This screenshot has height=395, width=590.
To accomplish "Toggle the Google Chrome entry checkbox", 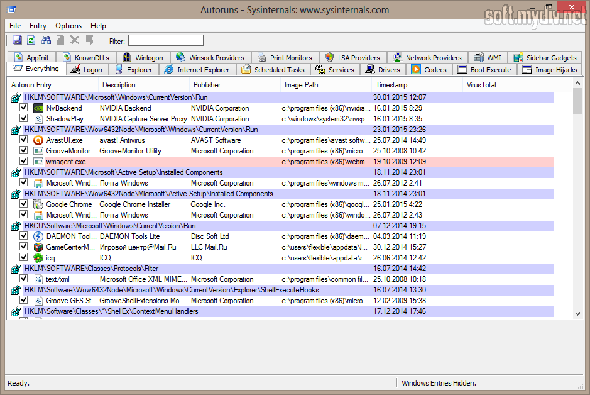I will coord(24,204).
